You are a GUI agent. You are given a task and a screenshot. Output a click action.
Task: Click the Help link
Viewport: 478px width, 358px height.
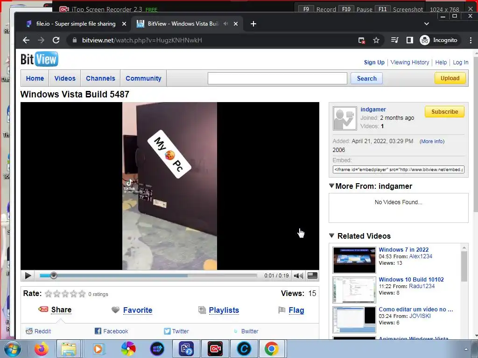point(441,62)
